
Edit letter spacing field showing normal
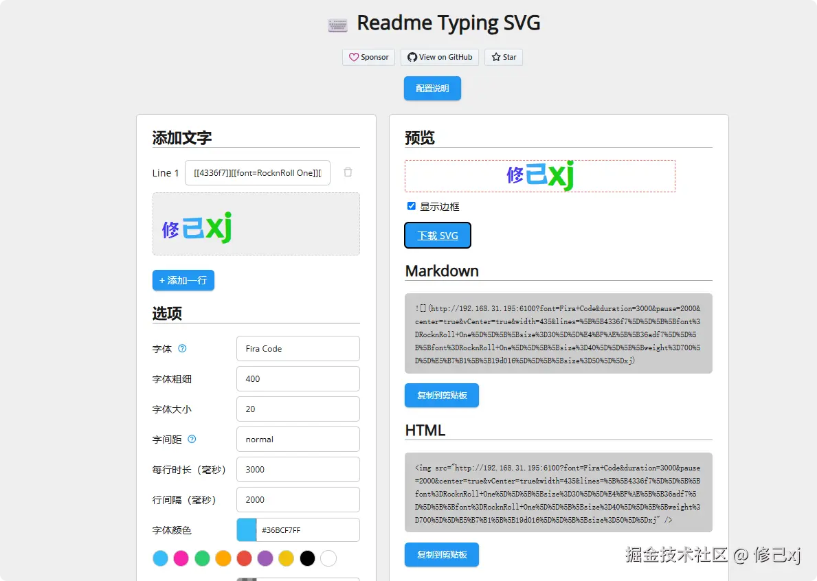298,439
